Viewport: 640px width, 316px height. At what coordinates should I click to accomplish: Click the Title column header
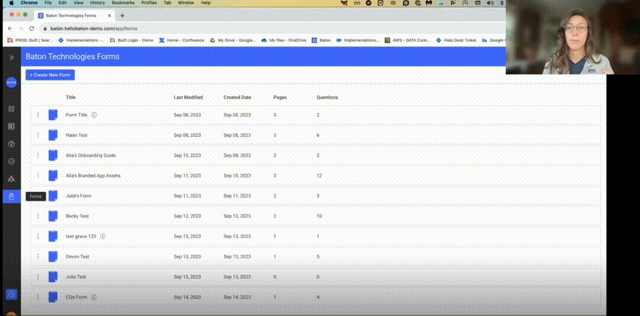point(71,97)
